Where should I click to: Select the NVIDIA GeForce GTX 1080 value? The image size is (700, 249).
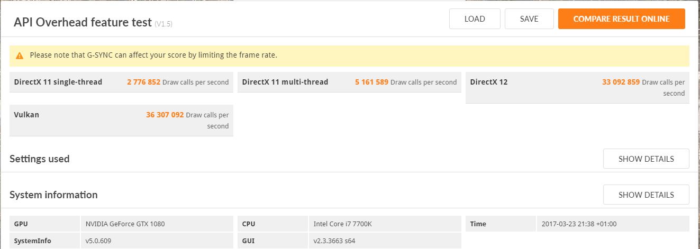click(x=125, y=224)
